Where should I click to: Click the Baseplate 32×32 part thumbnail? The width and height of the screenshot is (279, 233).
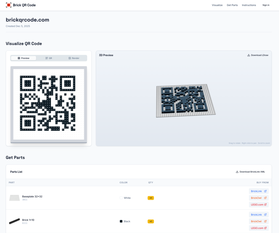(x=14, y=198)
